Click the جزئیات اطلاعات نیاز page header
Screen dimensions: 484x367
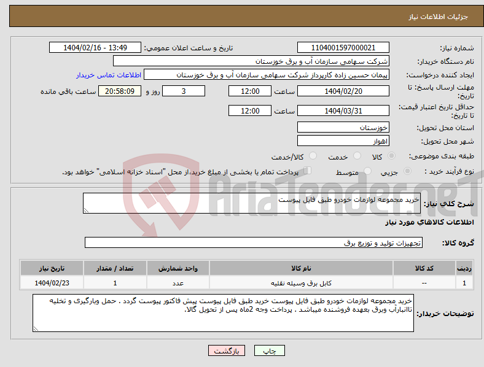(438, 17)
